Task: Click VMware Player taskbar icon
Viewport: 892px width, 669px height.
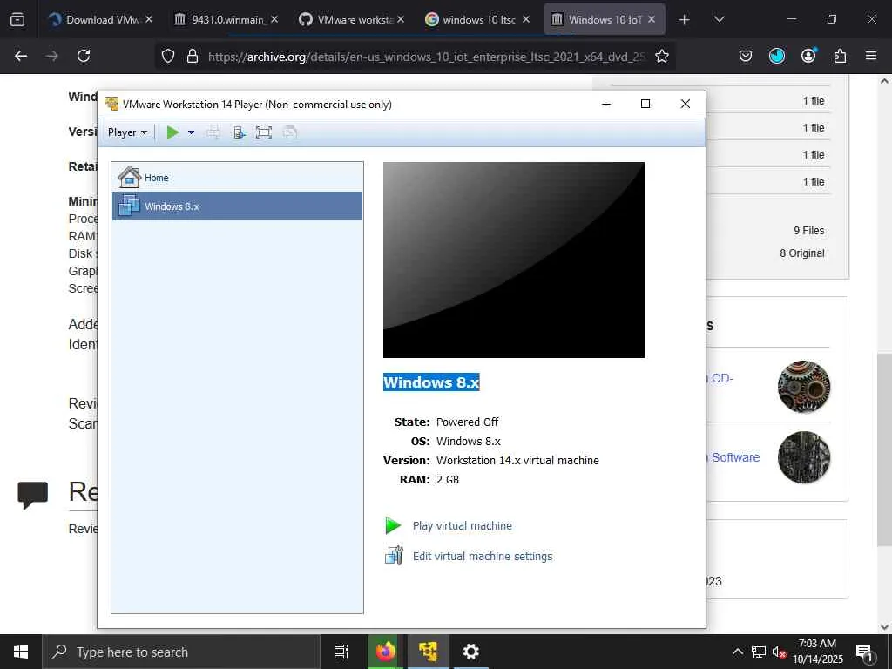Action: click(428, 652)
